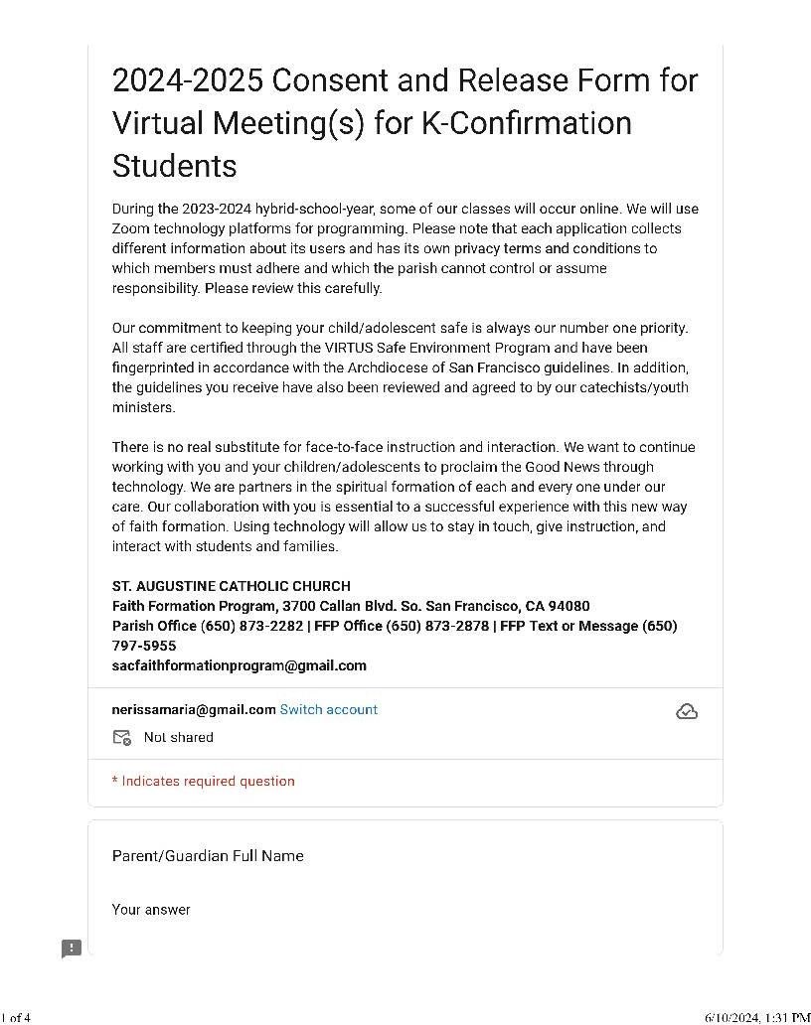This screenshot has height=1025, width=811.
Task: Click the form title heading
Action: pyautogui.click(x=405, y=123)
